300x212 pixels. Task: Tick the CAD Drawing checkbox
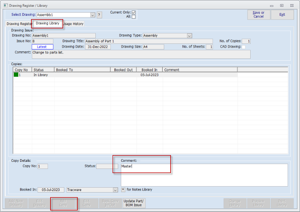pos(244,47)
